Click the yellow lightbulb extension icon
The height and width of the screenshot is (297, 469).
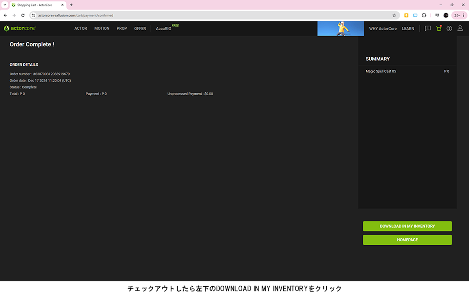coord(406,15)
